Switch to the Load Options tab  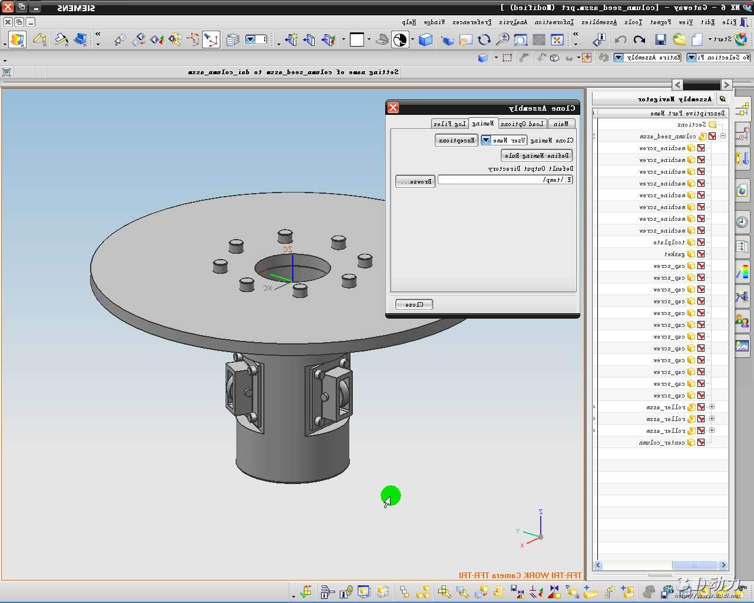coord(522,124)
